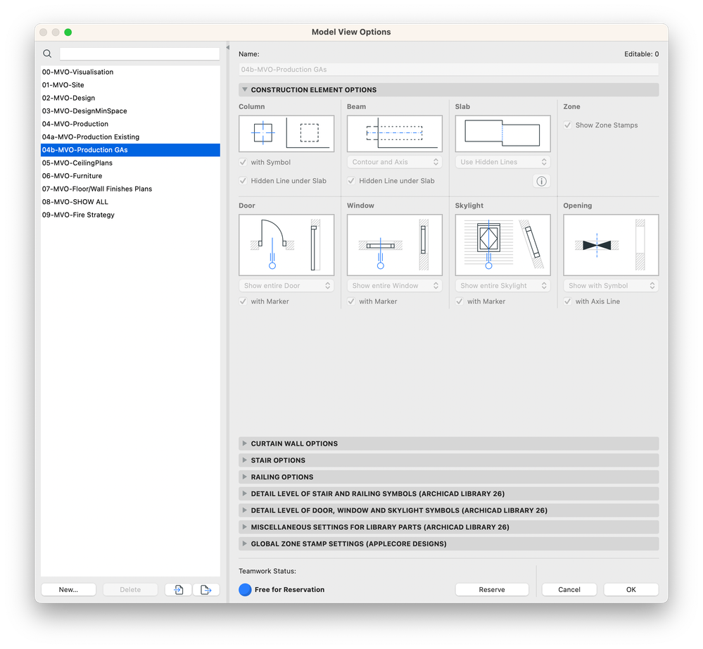
Task: Click the export model view options icon
Action: 206,589
